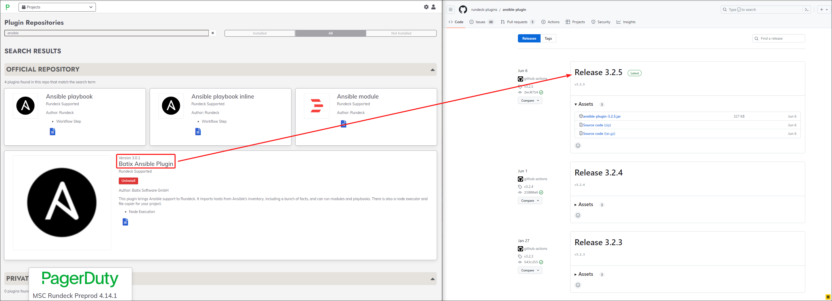This screenshot has height=301, width=832.
Task: Open the Release 3.2.3 title link
Action: click(x=598, y=242)
